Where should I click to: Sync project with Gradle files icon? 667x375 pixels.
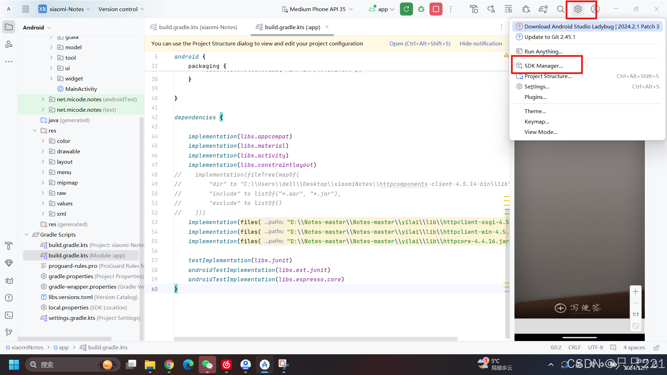(543, 9)
